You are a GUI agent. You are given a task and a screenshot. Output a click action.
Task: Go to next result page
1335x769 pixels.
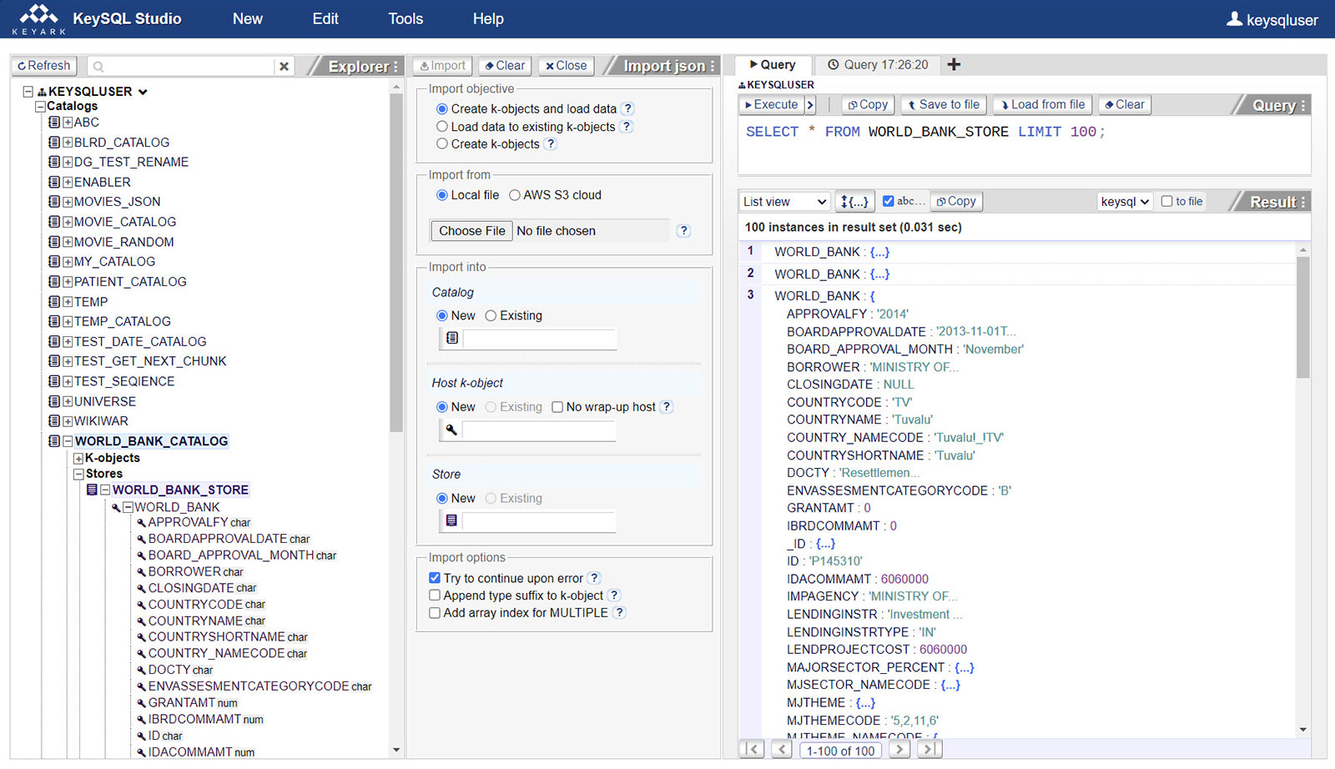click(x=899, y=750)
